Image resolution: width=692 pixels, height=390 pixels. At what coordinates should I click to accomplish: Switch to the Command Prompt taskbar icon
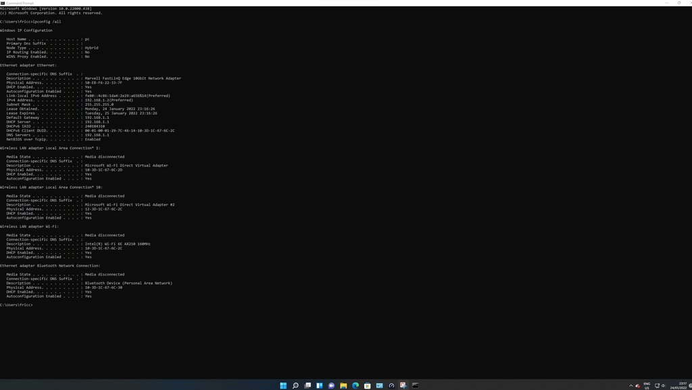coord(416,385)
